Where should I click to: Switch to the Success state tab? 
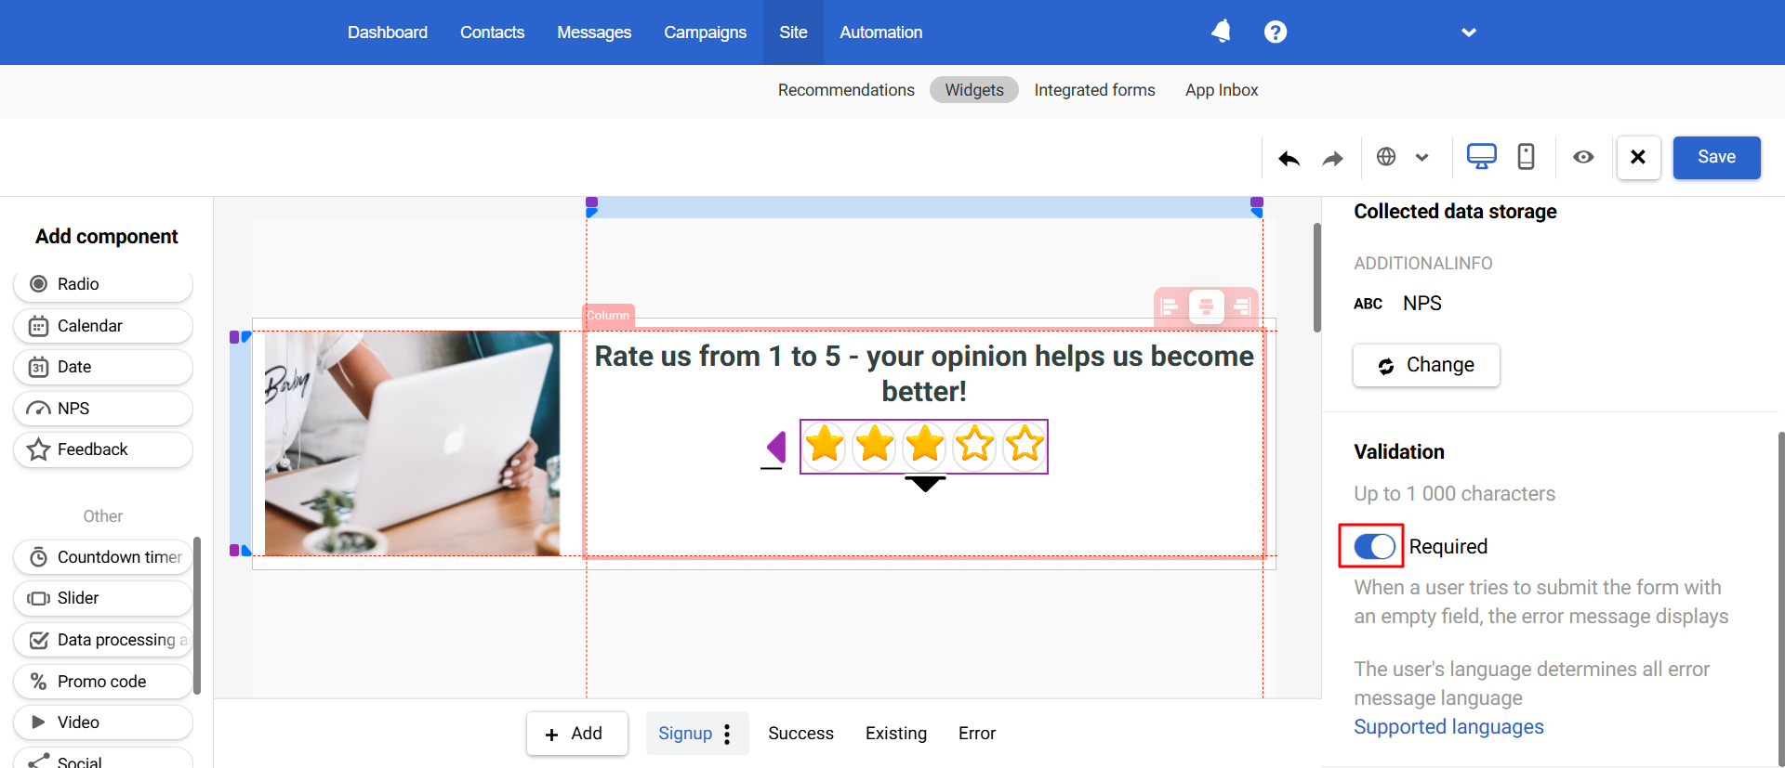800,734
